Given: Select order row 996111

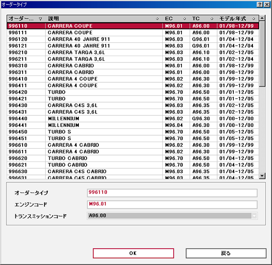Looking at the screenshot, I should point(133,33).
